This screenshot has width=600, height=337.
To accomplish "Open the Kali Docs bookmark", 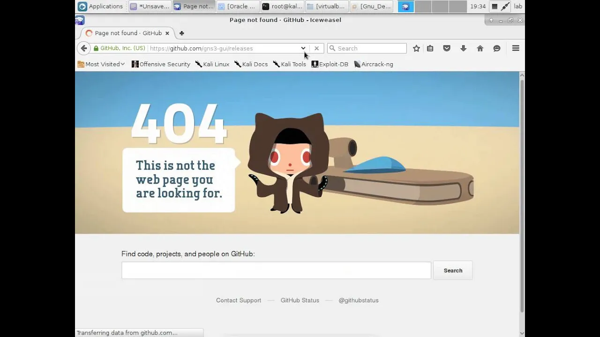I will tap(251, 64).
